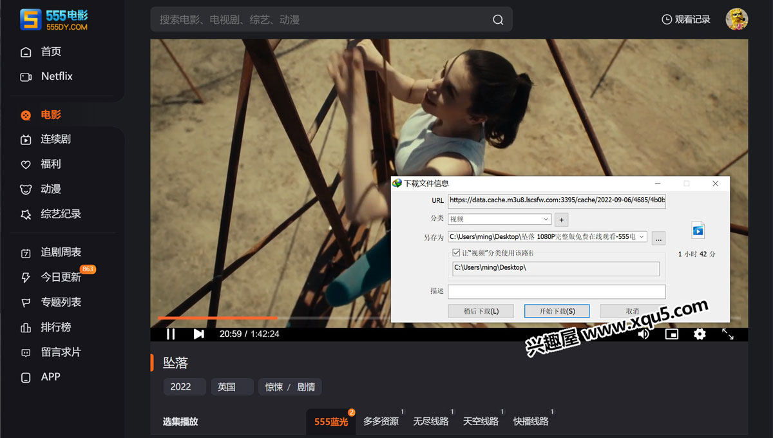Click the 惊悚 genre tag

tap(274, 387)
